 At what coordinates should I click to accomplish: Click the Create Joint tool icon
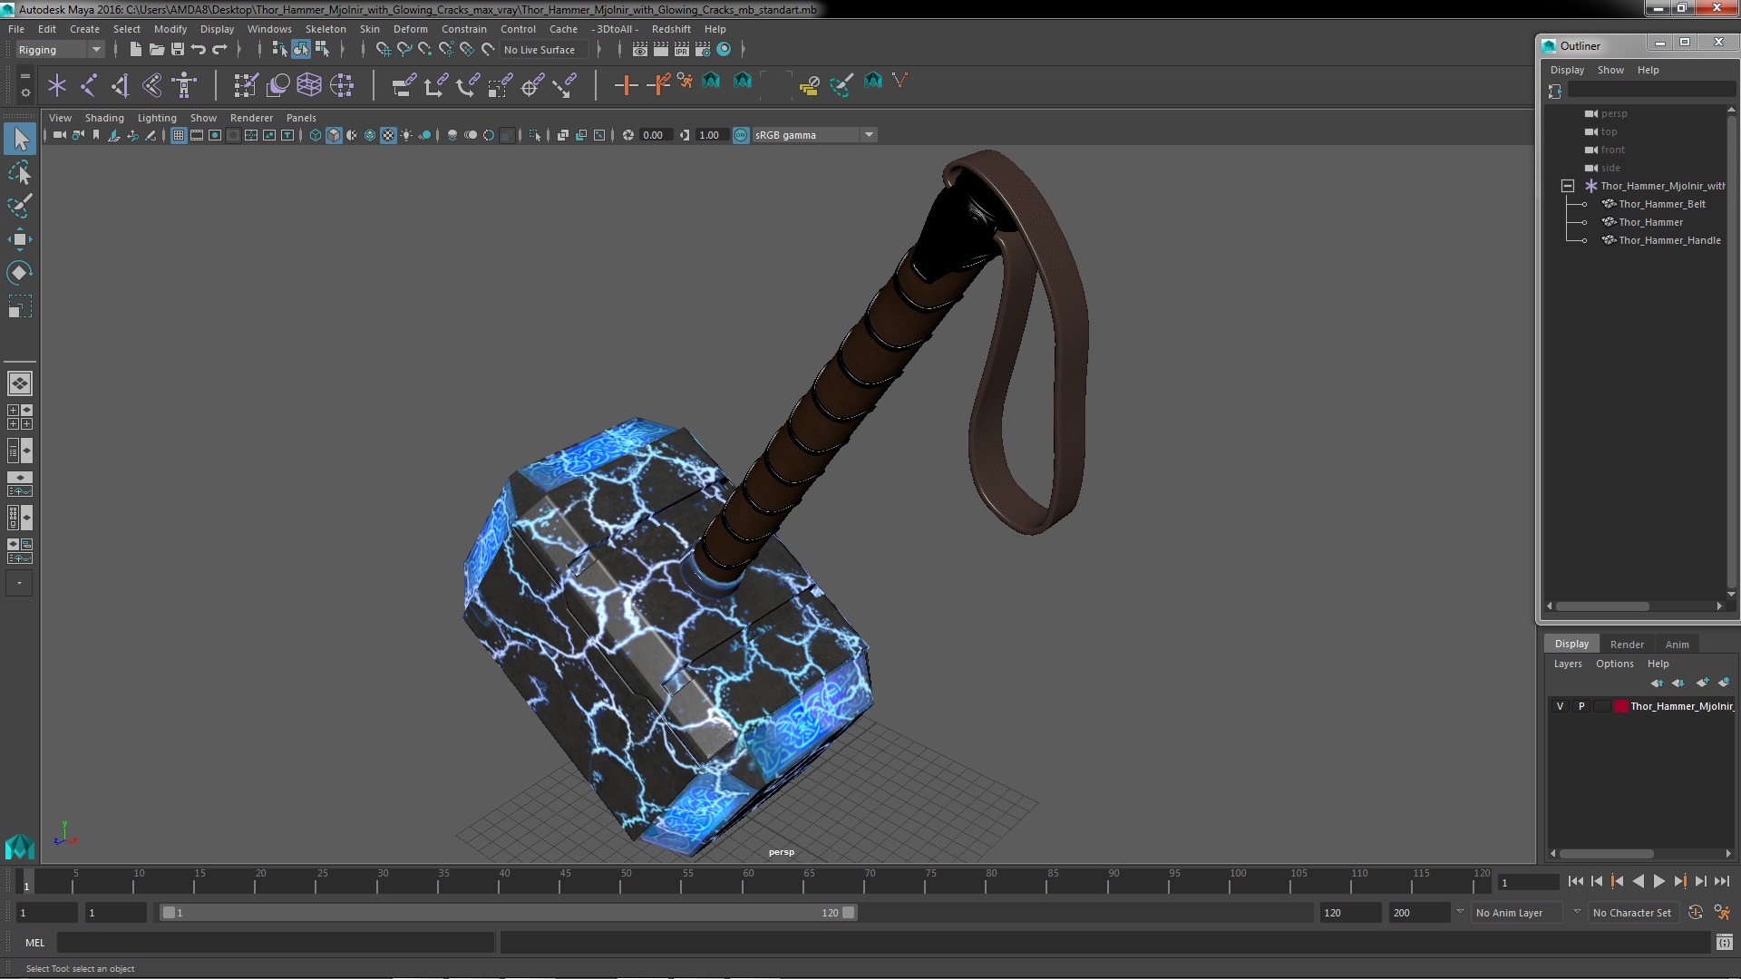tap(88, 85)
